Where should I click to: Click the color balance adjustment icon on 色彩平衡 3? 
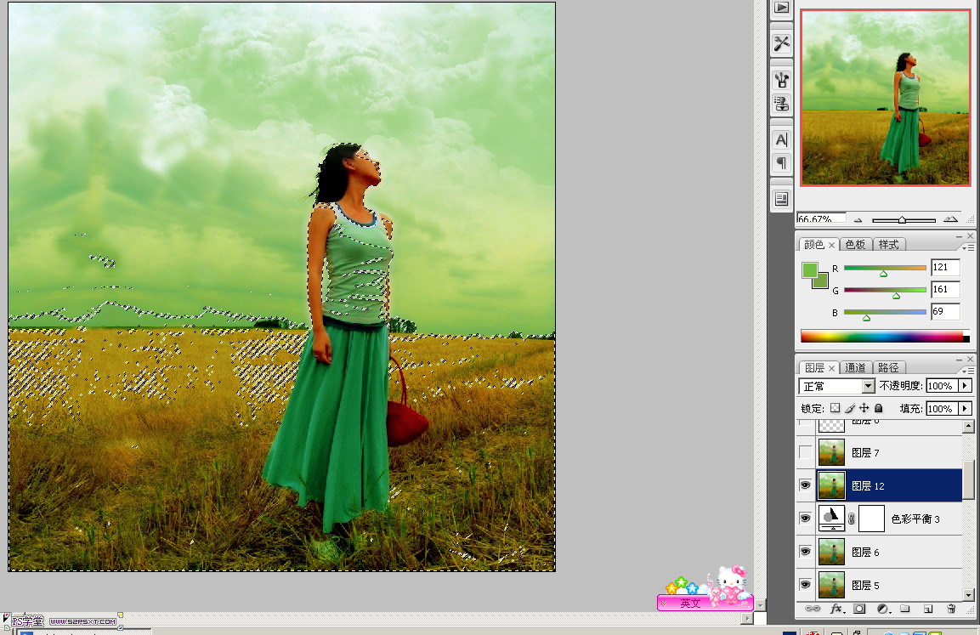tap(831, 519)
